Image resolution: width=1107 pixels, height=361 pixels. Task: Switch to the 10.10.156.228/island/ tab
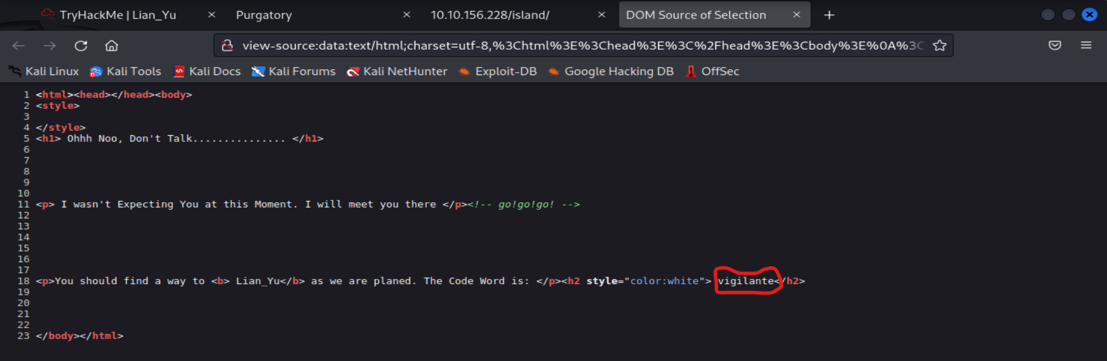tap(490, 15)
